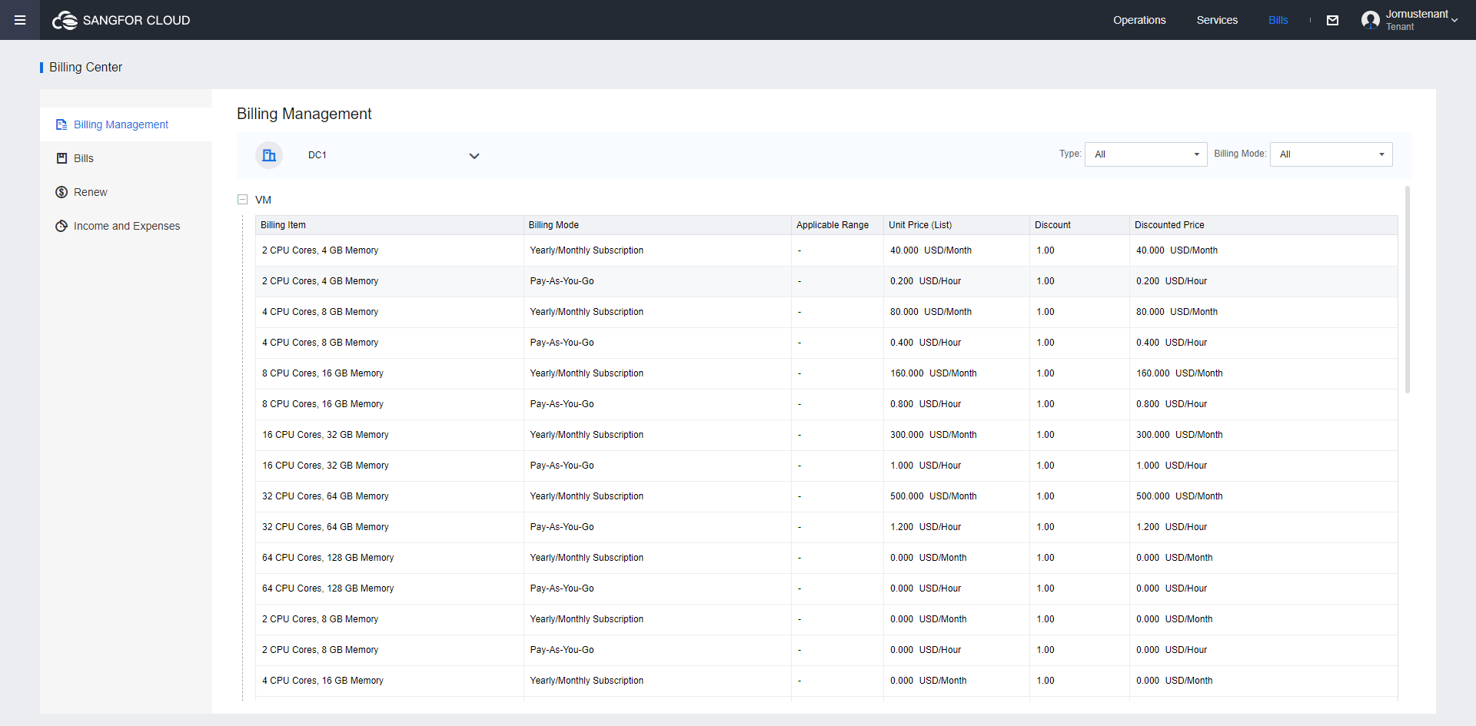Click the Bills sidebar icon
Screen dimensions: 1476x726
61,158
